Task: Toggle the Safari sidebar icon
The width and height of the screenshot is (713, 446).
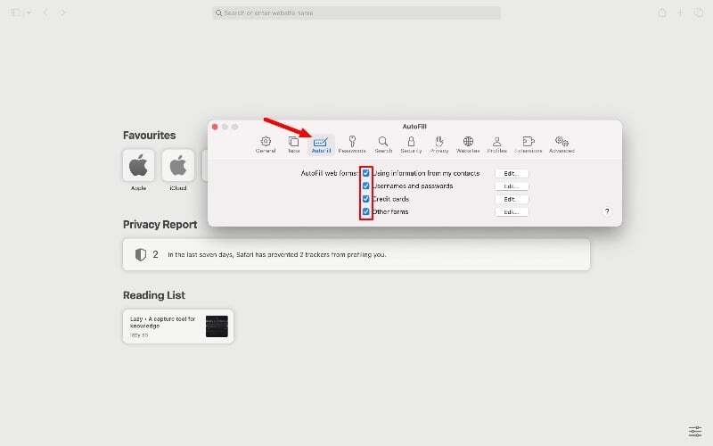Action: (x=16, y=12)
